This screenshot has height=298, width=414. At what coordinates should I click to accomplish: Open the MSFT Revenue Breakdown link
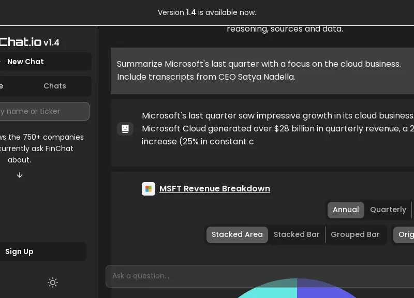pyautogui.click(x=214, y=189)
